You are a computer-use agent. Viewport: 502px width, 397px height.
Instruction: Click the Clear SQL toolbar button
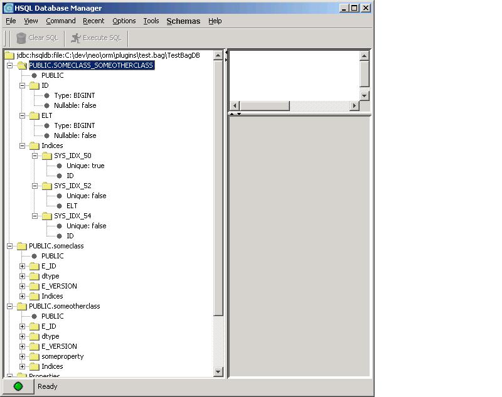pyautogui.click(x=37, y=38)
